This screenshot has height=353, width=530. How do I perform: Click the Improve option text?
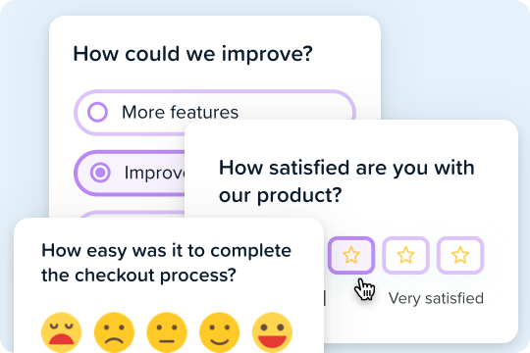tap(154, 173)
